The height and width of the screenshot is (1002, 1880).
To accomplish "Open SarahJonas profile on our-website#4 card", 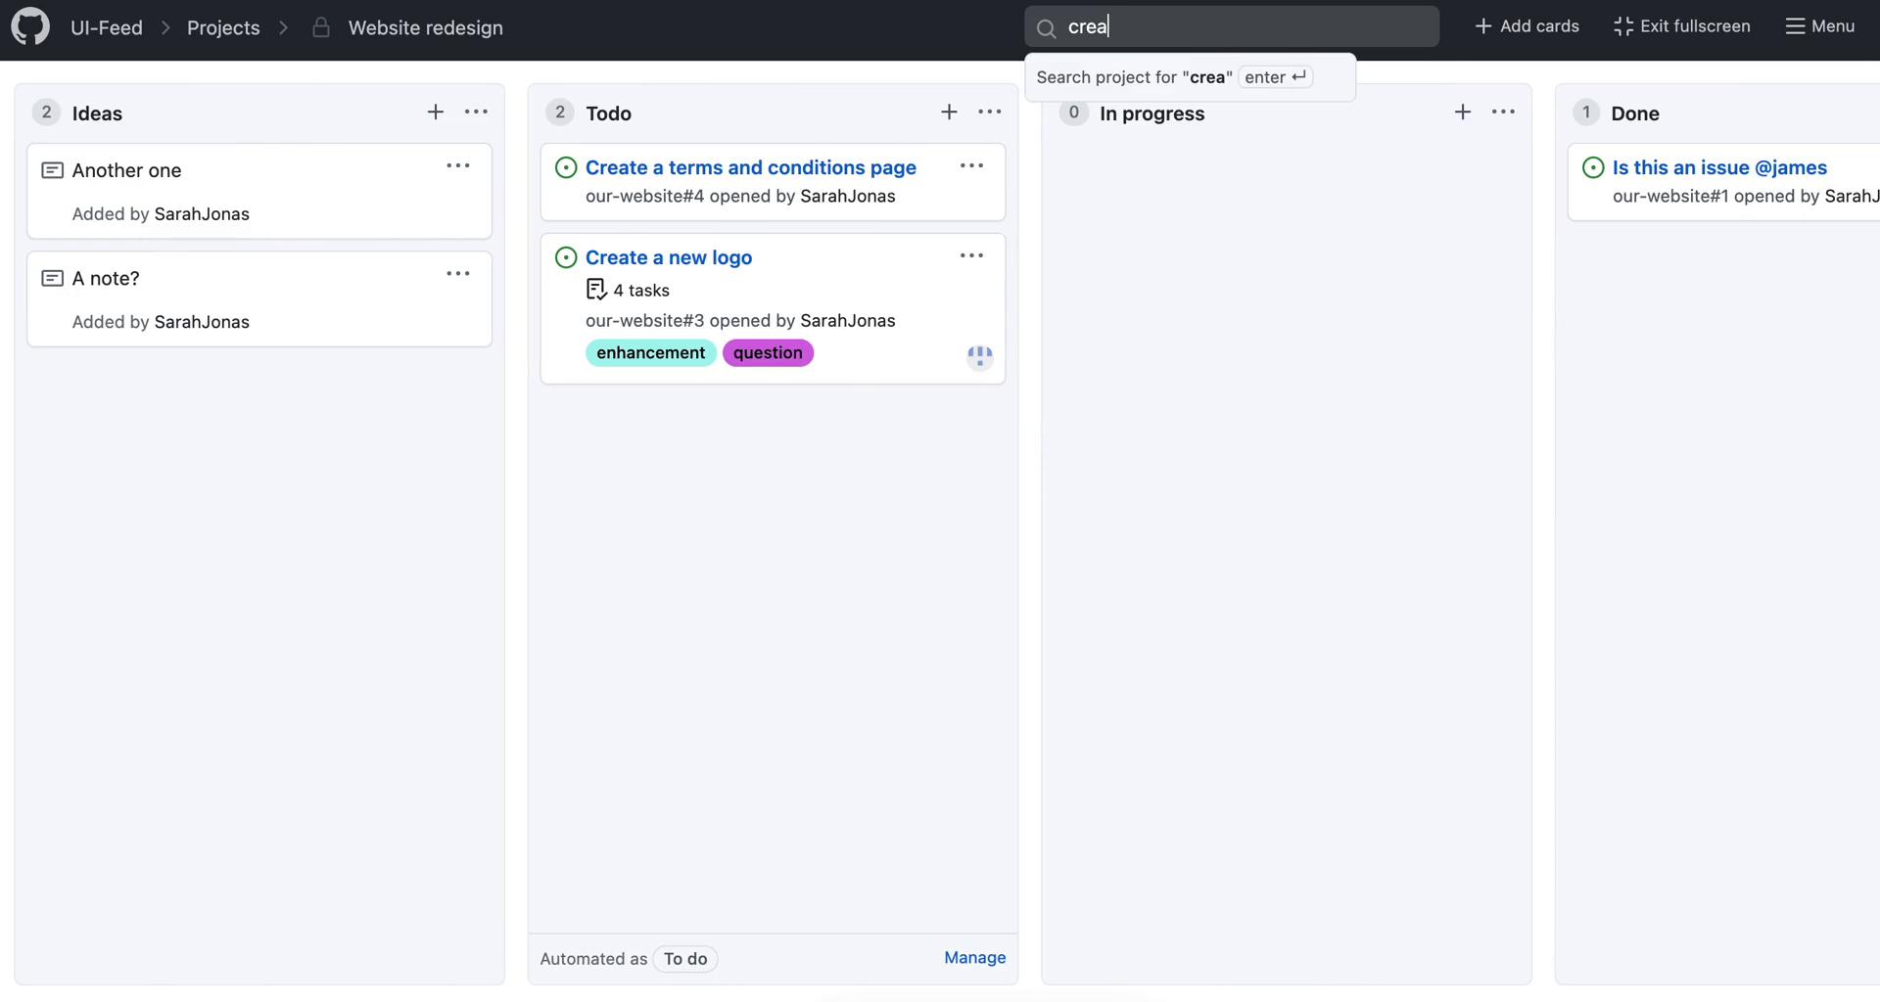I will [848, 196].
